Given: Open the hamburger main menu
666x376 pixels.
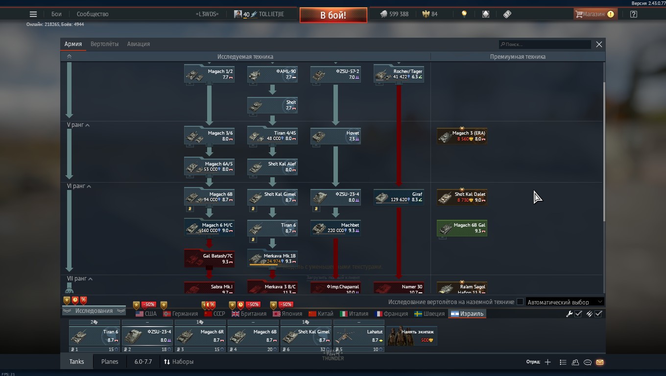Looking at the screenshot, I should [33, 14].
